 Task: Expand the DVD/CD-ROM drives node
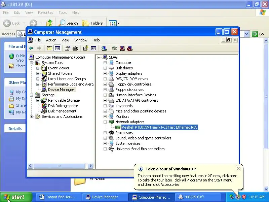(105, 79)
